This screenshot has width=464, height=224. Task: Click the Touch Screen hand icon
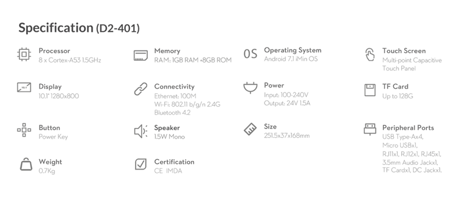tap(369, 54)
